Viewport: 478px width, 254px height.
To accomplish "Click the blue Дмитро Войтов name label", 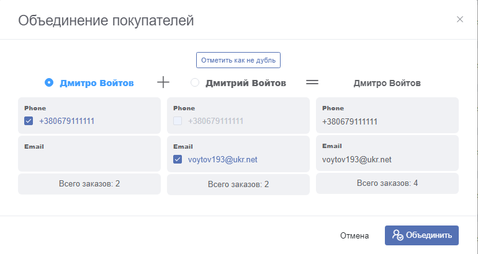I will (x=97, y=83).
